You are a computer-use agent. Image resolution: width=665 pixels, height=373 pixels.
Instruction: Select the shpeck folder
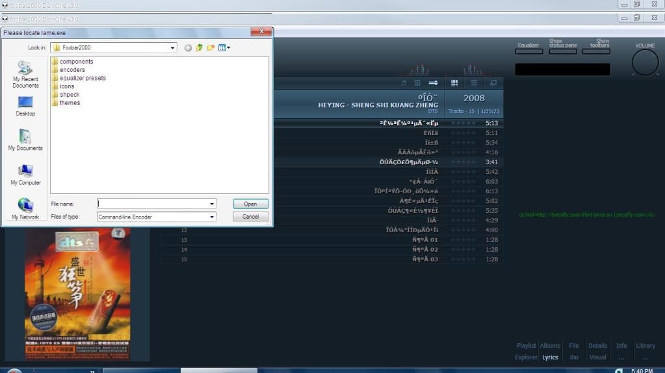66,95
